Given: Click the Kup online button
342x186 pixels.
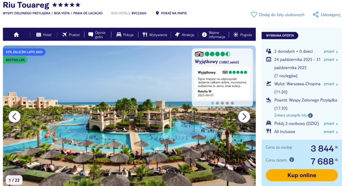Looking at the screenshot, I should pos(302,175).
